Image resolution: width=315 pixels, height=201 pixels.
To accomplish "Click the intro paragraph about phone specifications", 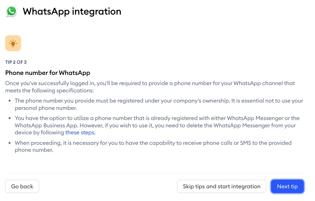I will (150, 87).
